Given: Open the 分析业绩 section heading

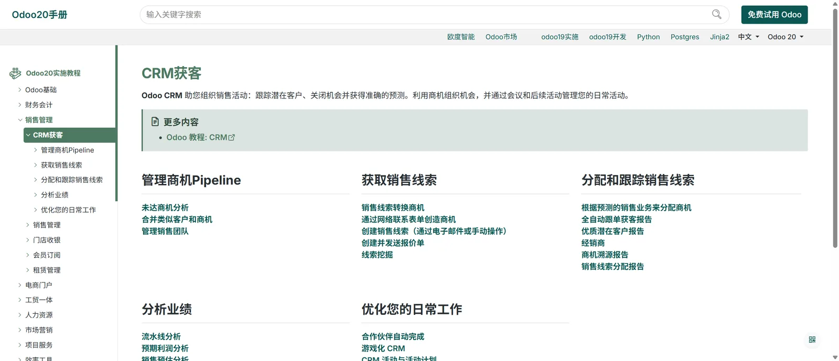Looking at the screenshot, I should click(167, 309).
